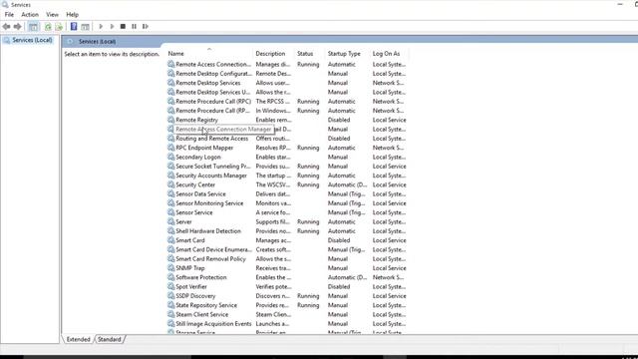Click 'The WSCSV...' description of Security Center
638x359 pixels.
coord(273,184)
